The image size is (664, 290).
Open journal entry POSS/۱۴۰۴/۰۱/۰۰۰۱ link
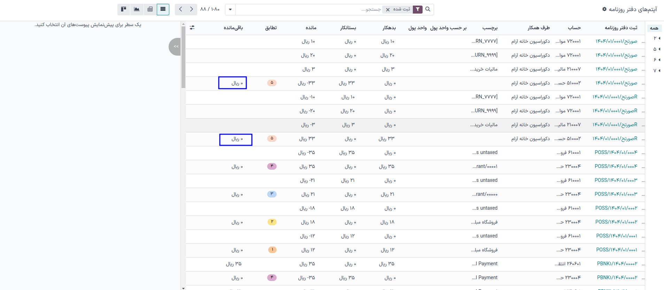click(616, 236)
